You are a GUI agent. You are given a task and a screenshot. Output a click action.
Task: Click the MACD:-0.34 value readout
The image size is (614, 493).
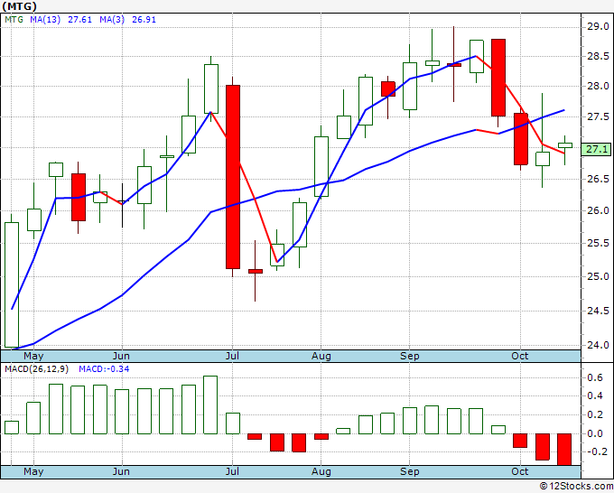click(104, 369)
